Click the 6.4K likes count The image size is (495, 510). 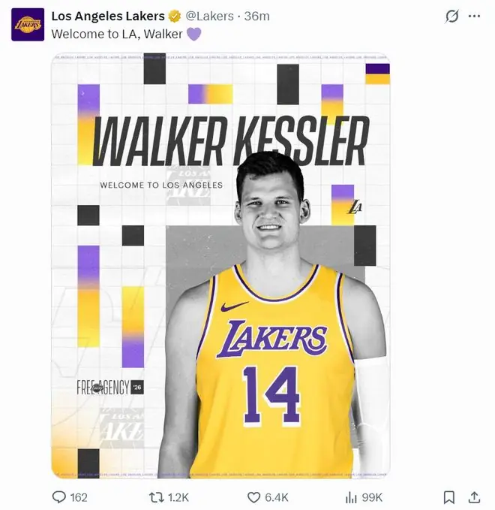277,497
